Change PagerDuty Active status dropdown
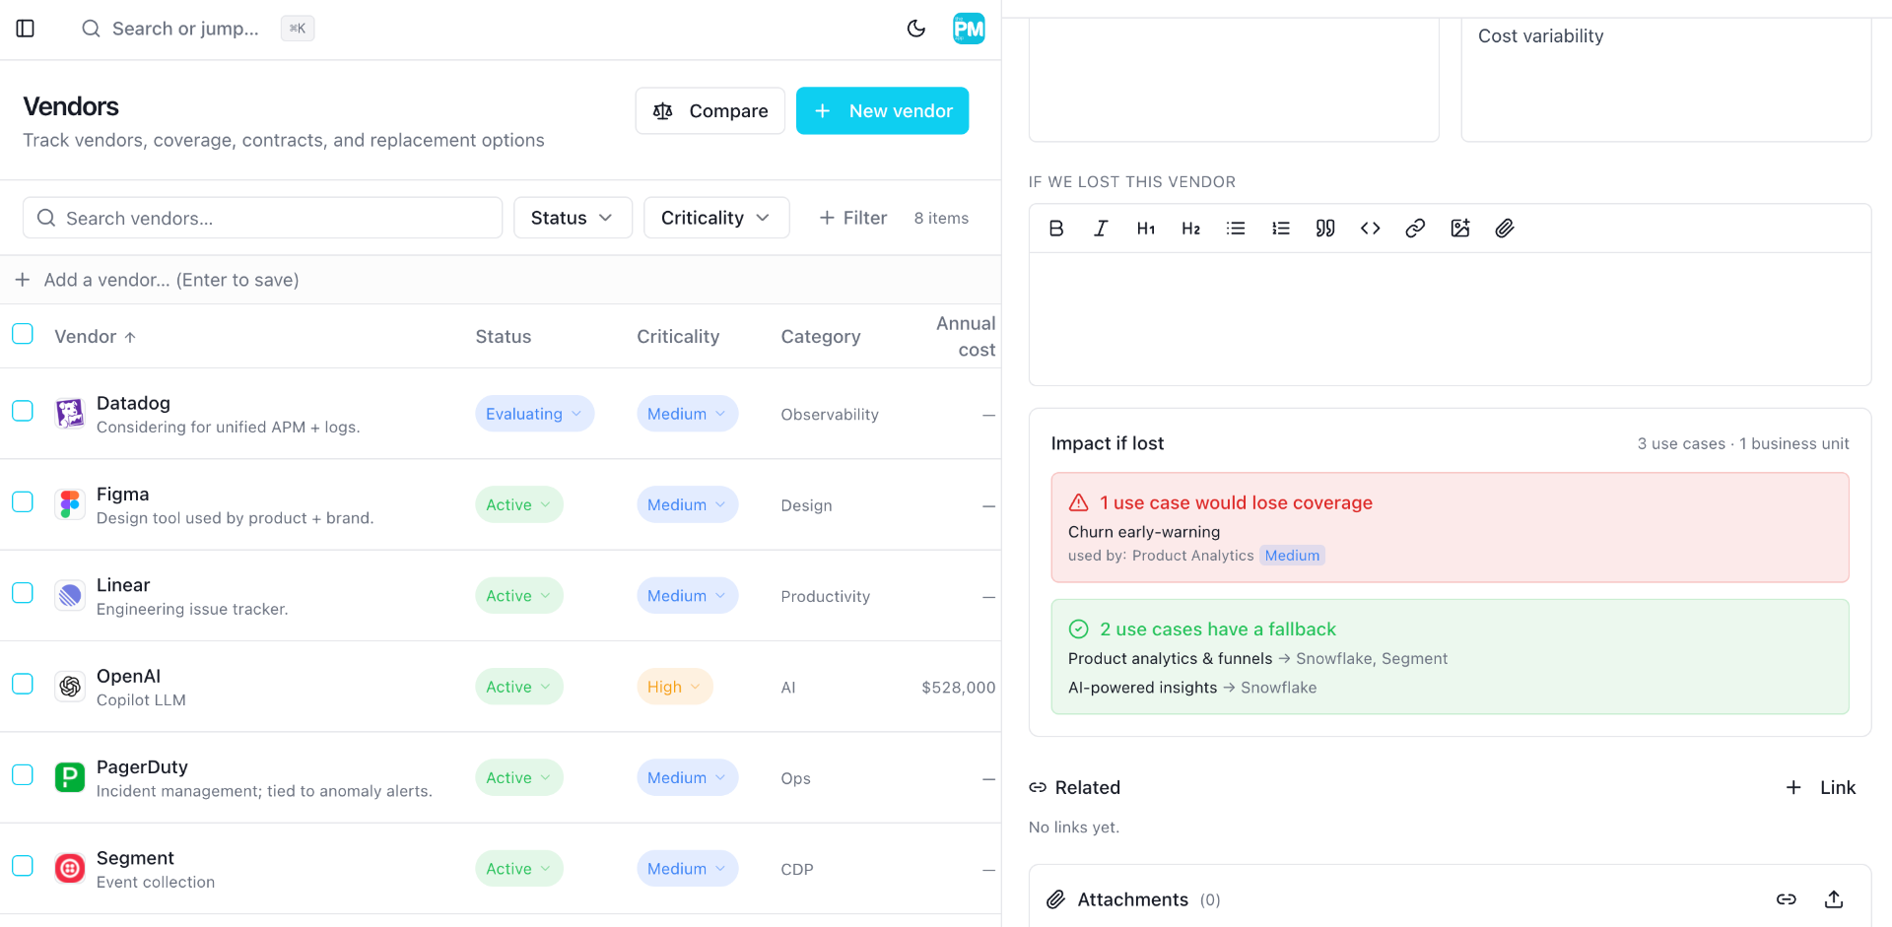The width and height of the screenshot is (1892, 927). pos(519,777)
